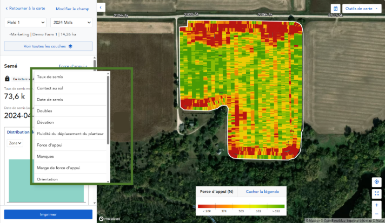Click the Semé section heading

tap(11, 66)
